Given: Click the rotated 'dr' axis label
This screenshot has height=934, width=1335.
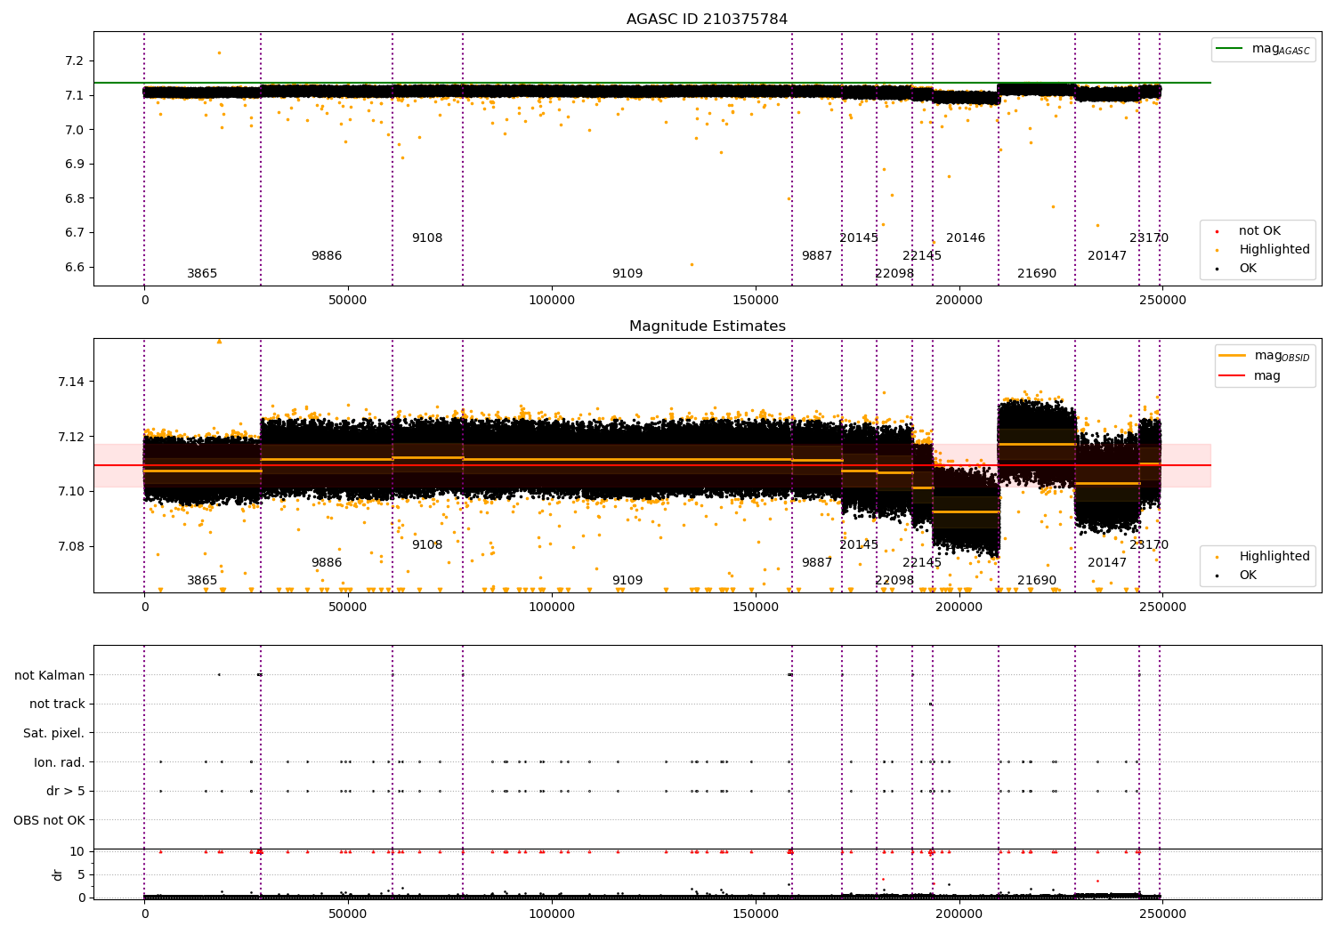Looking at the screenshot, I should [x=58, y=874].
